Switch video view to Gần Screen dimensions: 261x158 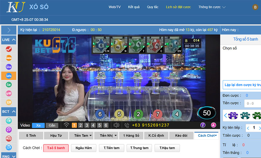click(52, 125)
